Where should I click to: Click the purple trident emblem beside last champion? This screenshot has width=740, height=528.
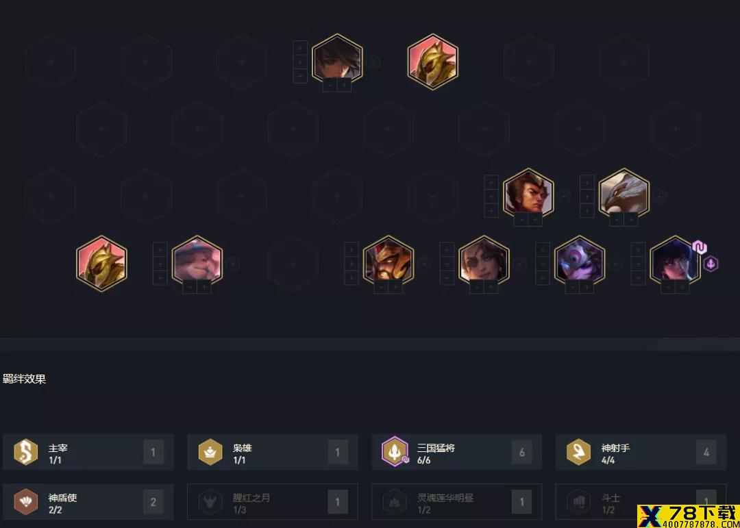(x=711, y=264)
